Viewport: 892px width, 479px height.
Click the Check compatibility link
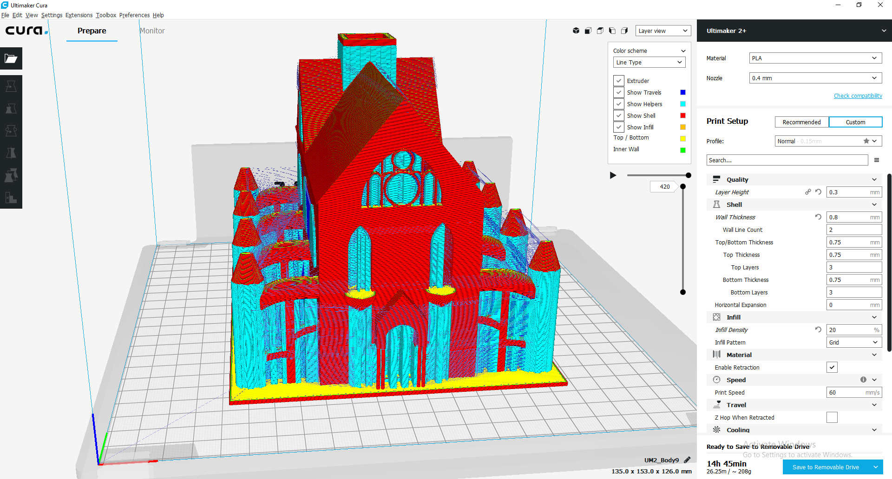[x=858, y=96]
